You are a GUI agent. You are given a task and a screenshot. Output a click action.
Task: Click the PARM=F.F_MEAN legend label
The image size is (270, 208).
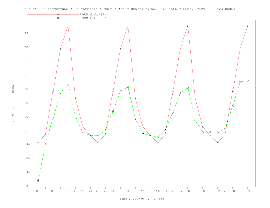coord(93,18)
